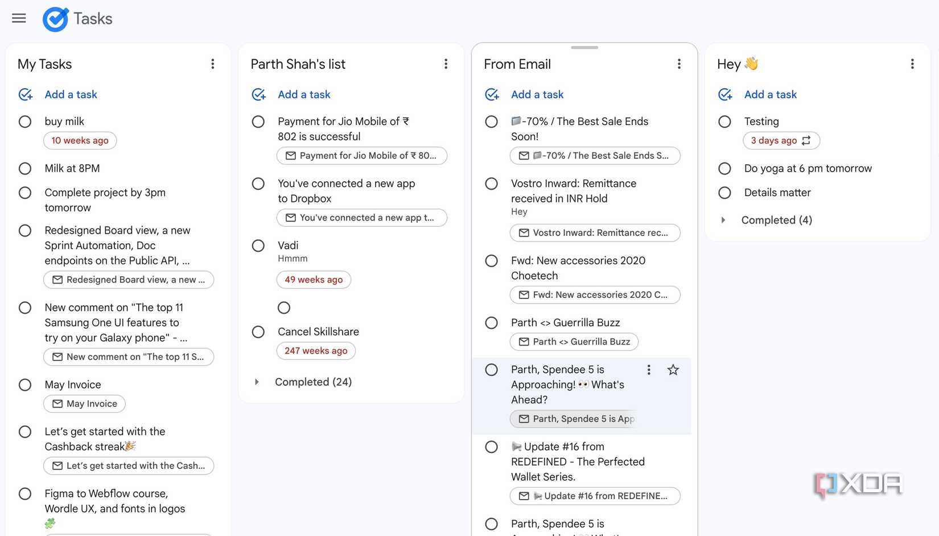Complete Do yoga at 6 pm tomorrow
This screenshot has height=536, width=939.
point(724,169)
